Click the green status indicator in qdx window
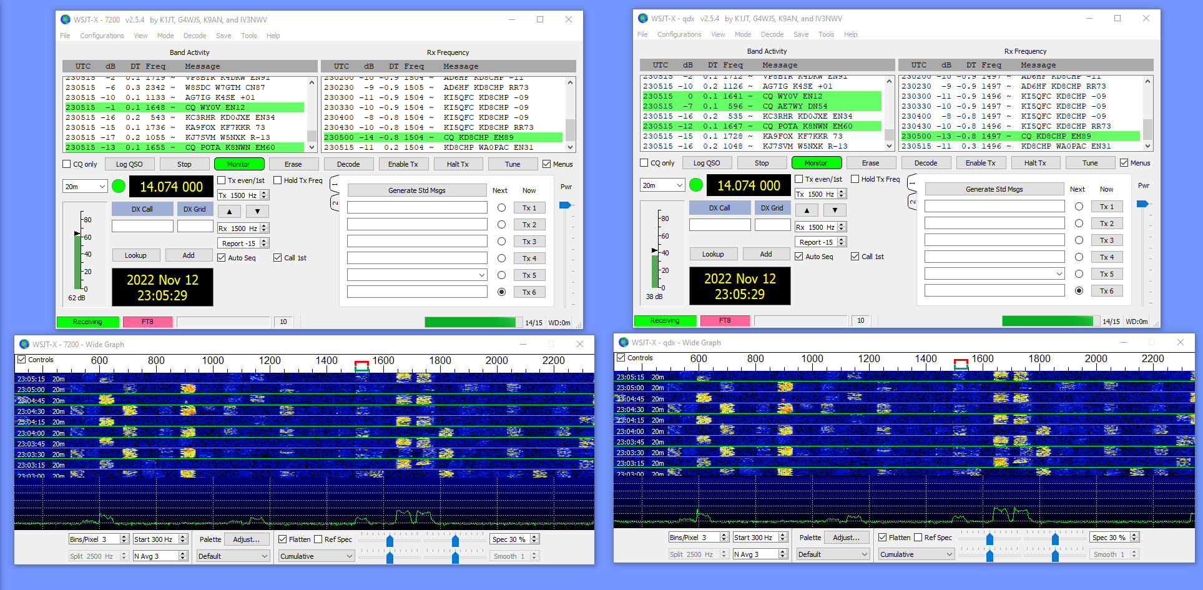Viewport: 1203px width, 590px height. pos(696,185)
